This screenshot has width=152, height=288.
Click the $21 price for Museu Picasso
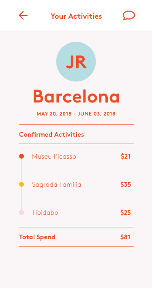pyautogui.click(x=126, y=157)
